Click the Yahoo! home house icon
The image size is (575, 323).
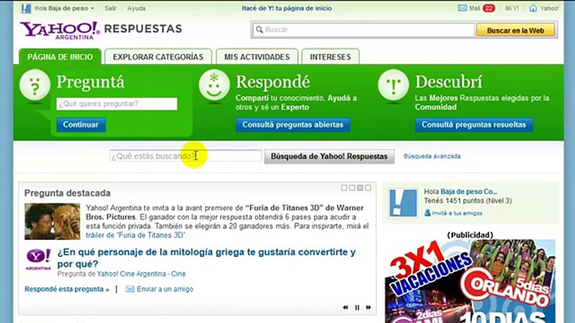click(533, 8)
